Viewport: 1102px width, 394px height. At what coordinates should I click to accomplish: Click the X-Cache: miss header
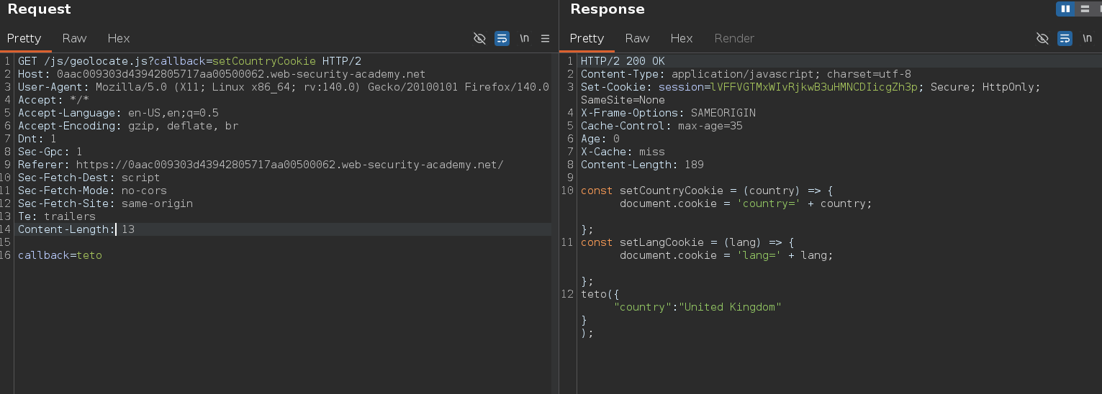click(623, 152)
